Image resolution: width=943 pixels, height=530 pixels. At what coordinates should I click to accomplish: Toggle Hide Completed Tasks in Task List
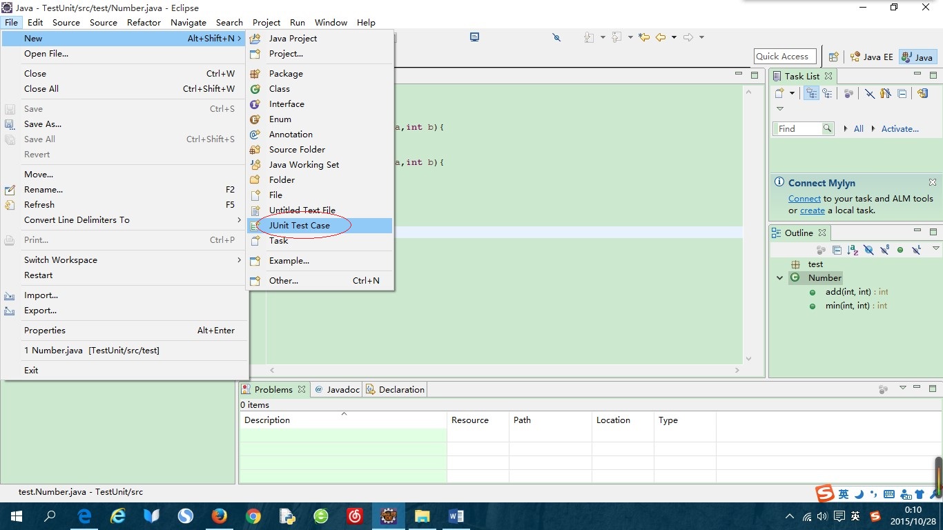pos(870,93)
